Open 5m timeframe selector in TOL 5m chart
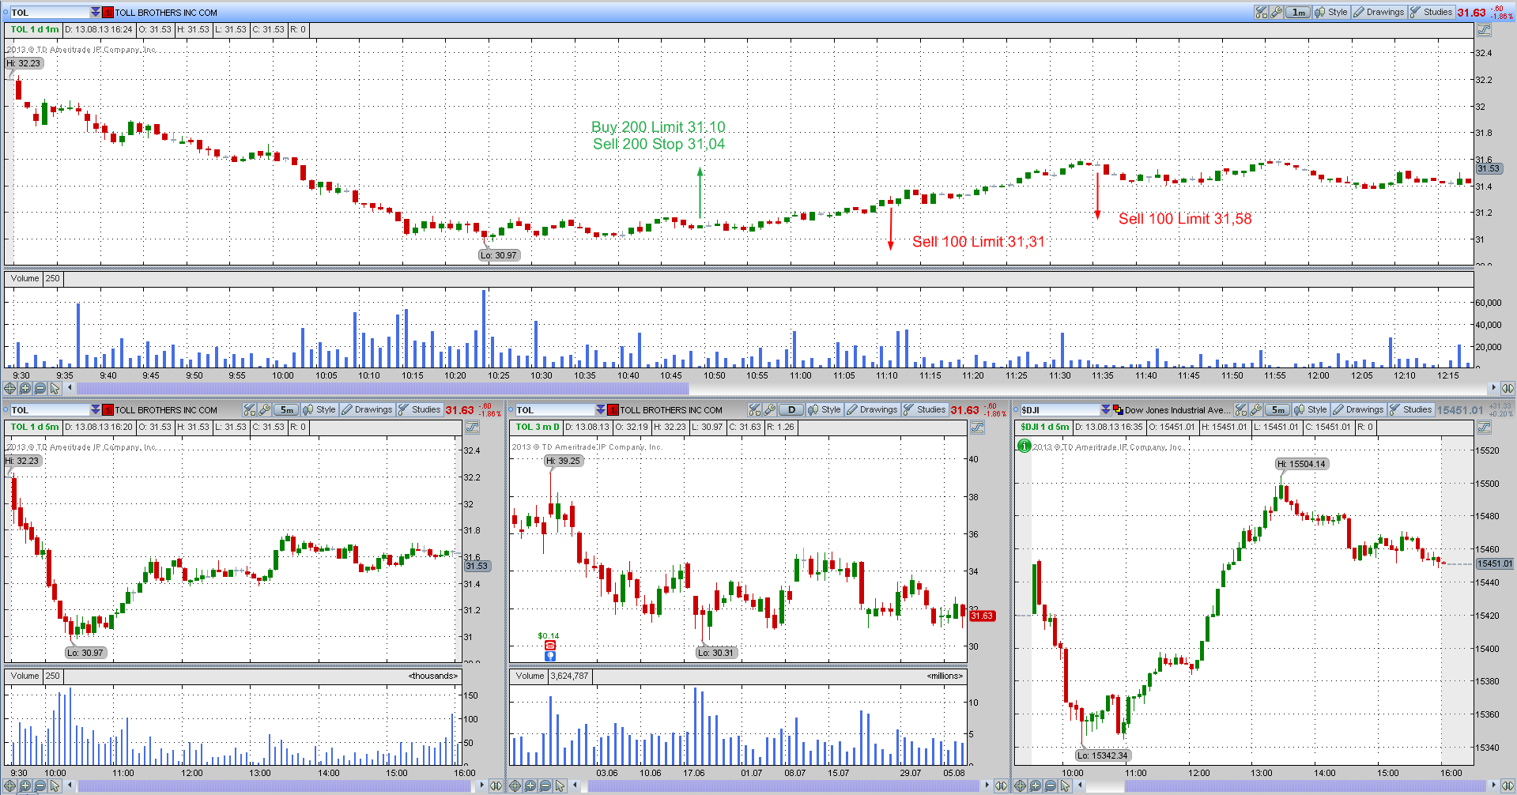Viewport: 1517px width, 795px height. pyautogui.click(x=286, y=409)
